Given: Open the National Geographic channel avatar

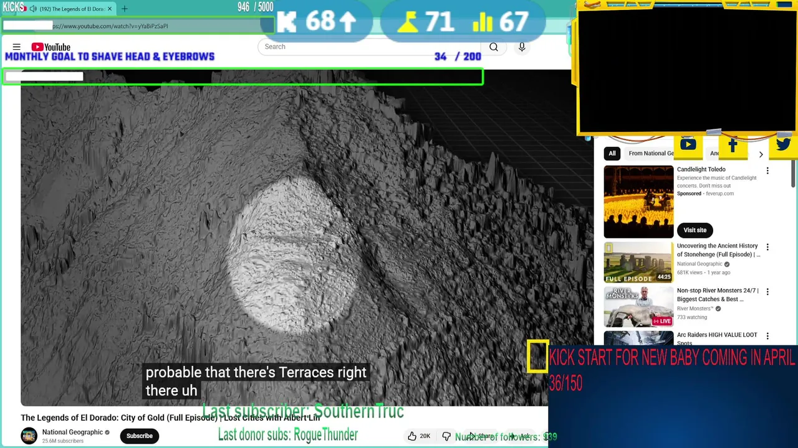Looking at the screenshot, I should [29, 436].
